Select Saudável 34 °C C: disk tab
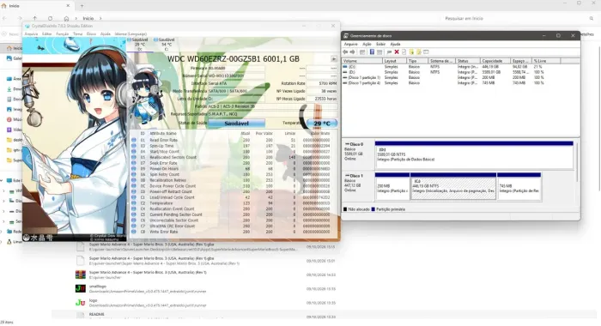The width and height of the screenshot is (601, 326). pos(166,45)
